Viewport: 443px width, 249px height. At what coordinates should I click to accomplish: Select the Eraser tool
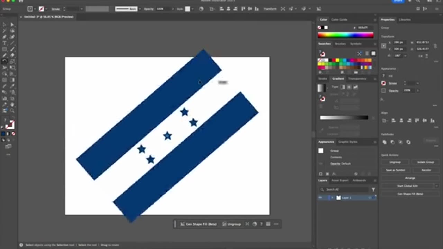[x=12, y=55]
